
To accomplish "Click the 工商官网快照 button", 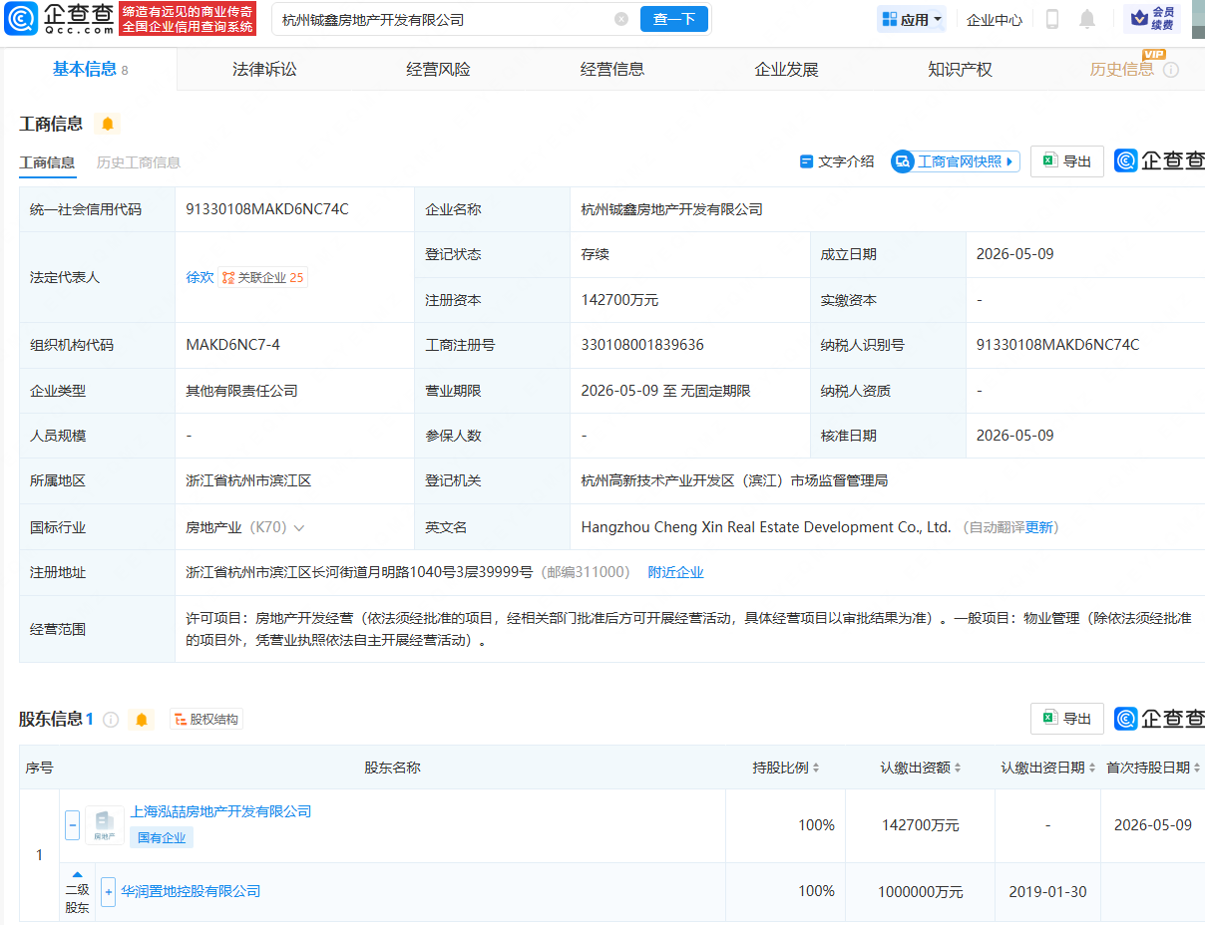I will pos(956,161).
